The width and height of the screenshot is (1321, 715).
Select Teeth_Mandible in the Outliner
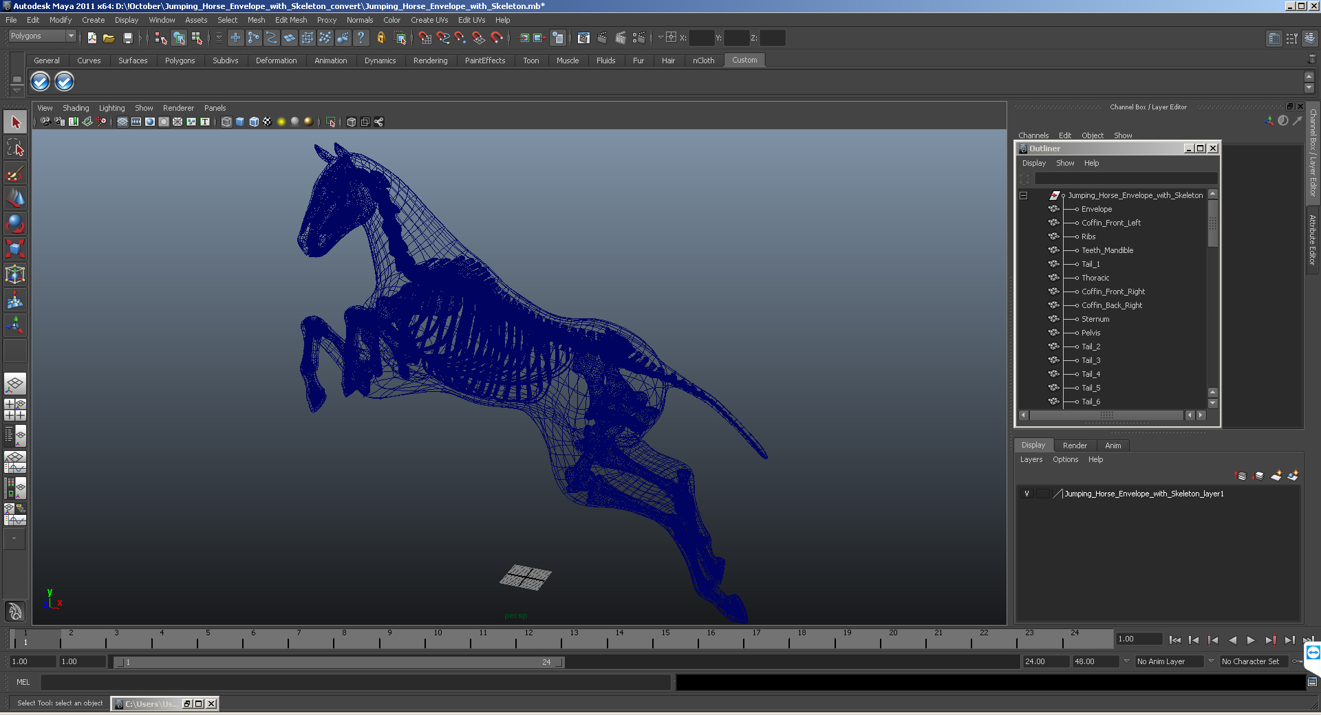1107,250
